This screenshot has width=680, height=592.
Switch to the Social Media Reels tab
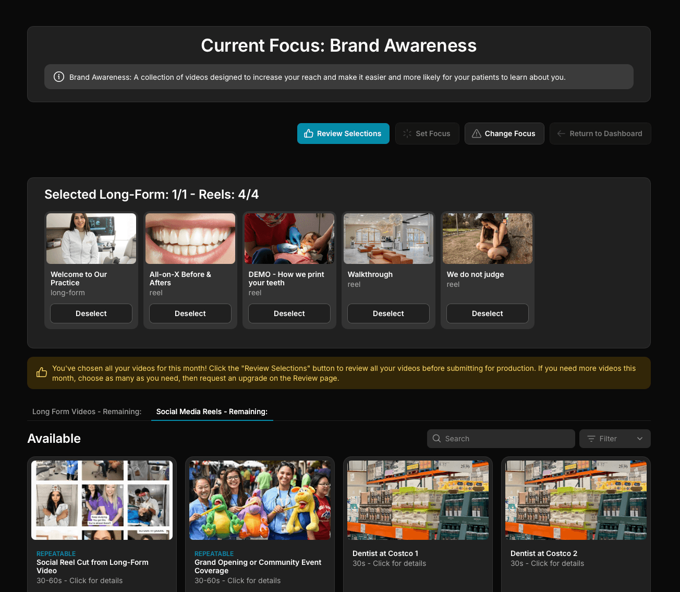coord(212,412)
